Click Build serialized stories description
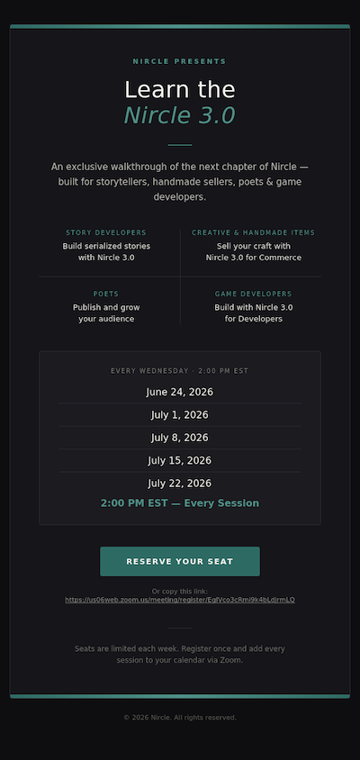The image size is (360, 760). pos(106,251)
